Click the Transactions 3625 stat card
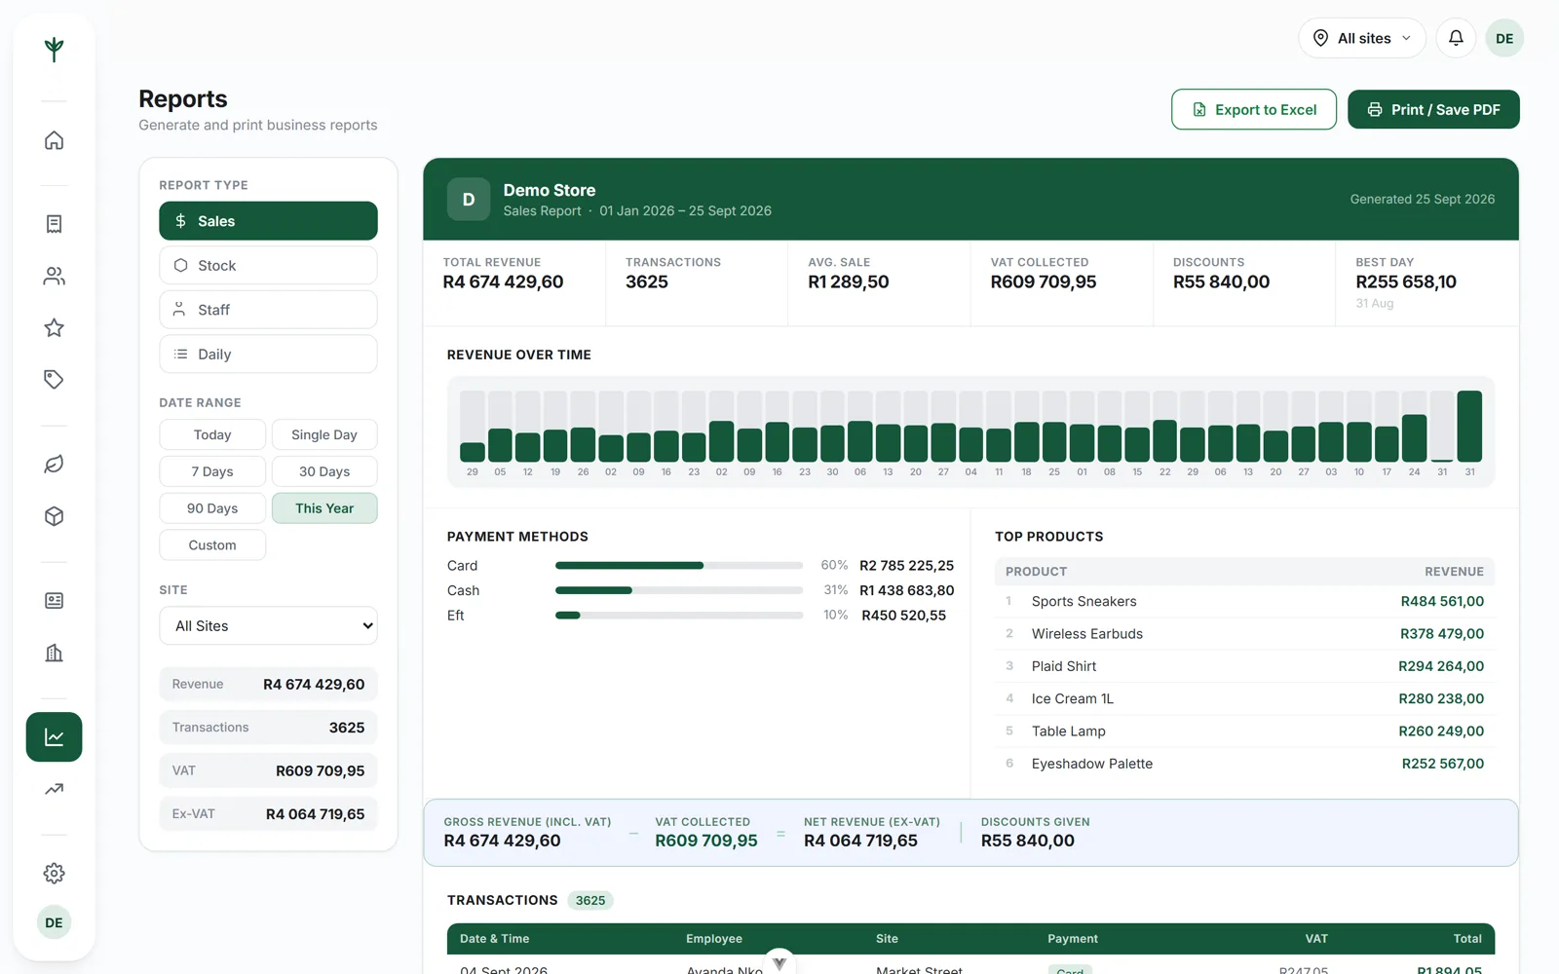Viewport: 1559px width, 974px height. (x=697, y=282)
